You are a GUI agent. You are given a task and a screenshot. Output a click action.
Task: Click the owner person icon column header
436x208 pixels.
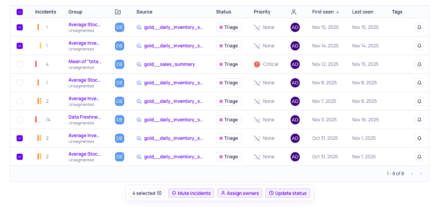[294, 12]
